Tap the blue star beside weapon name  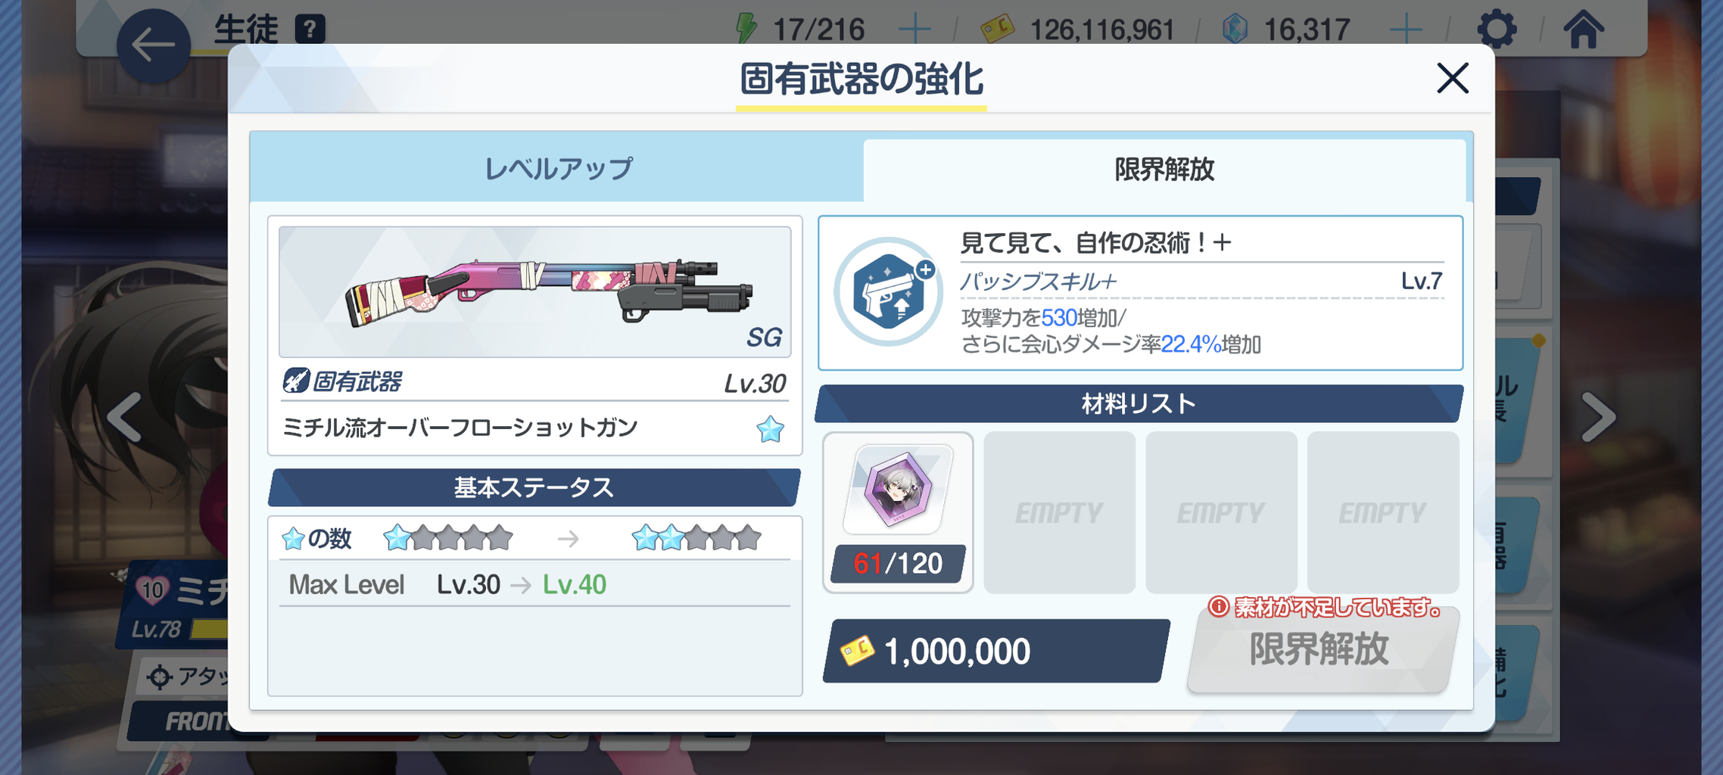pyautogui.click(x=770, y=429)
